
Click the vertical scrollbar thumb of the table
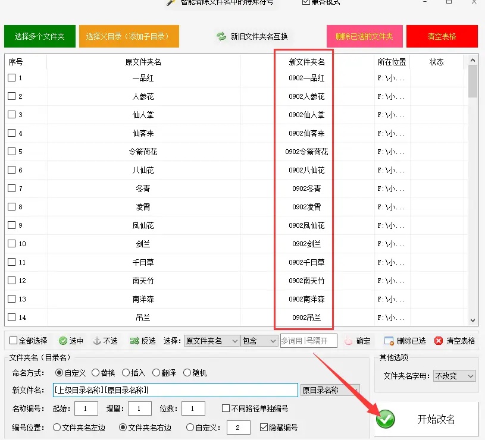[x=473, y=81]
